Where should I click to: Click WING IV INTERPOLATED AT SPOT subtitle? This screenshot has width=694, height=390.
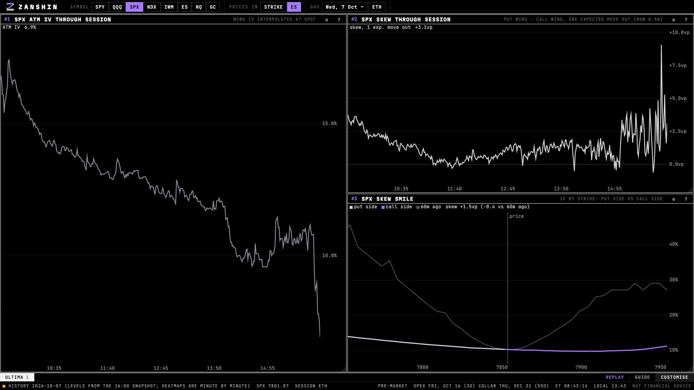coord(275,19)
